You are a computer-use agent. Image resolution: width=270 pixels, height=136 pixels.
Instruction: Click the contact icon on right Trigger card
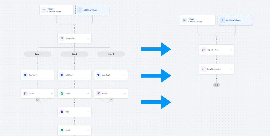pyautogui.click(x=184, y=20)
